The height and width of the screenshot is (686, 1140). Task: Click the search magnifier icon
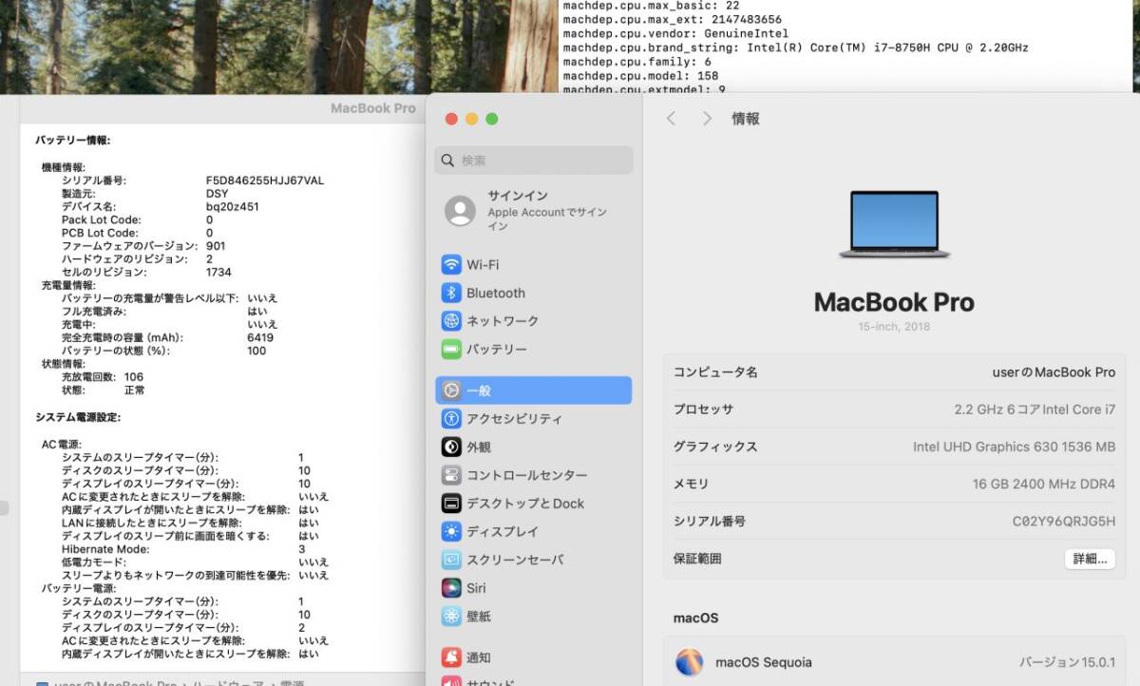448,161
